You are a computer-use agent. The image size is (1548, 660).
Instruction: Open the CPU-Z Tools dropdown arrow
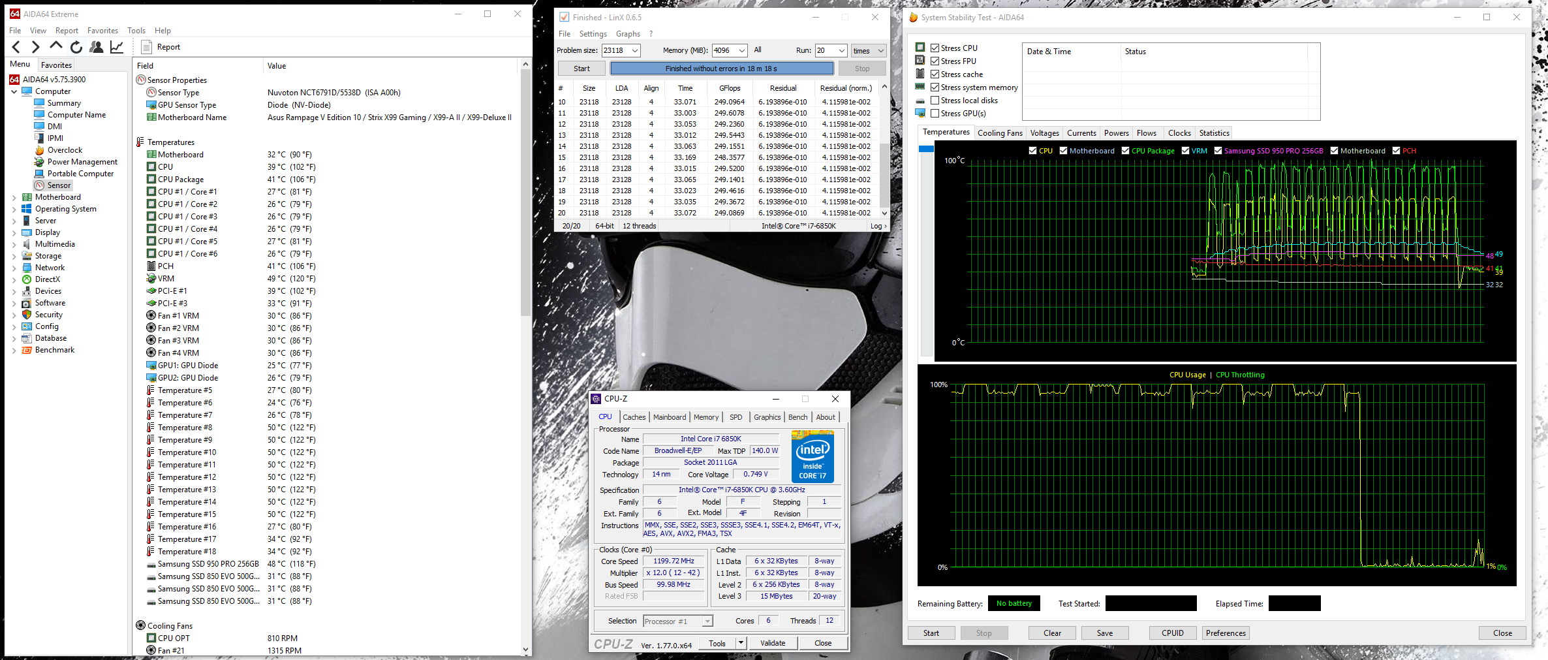(x=741, y=643)
